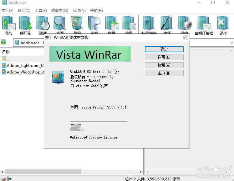
Task: Click the 主页(H) home page button
Action: pyautogui.click(x=164, y=73)
